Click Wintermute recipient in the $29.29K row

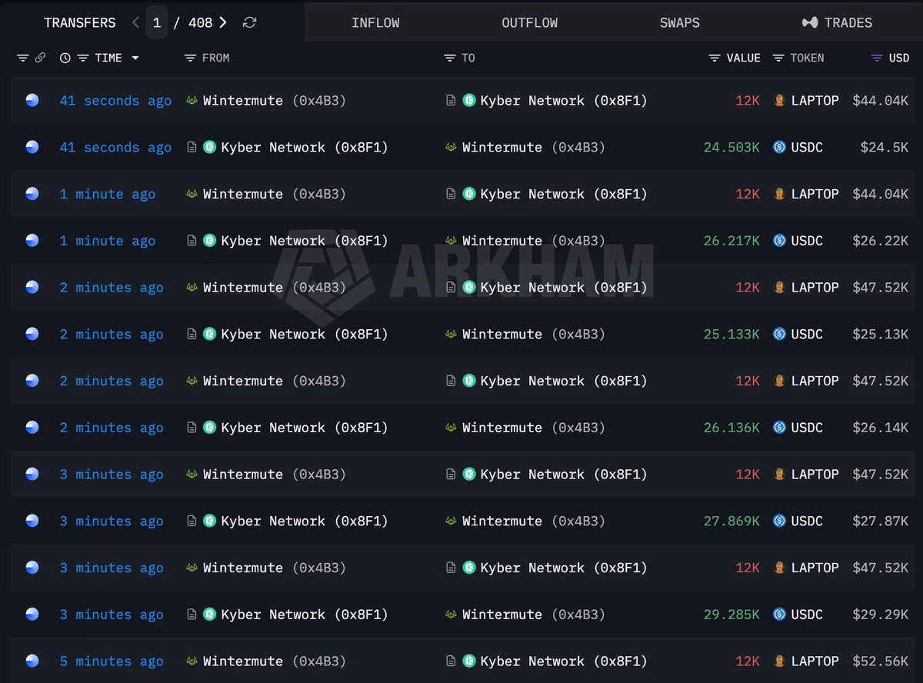click(502, 615)
